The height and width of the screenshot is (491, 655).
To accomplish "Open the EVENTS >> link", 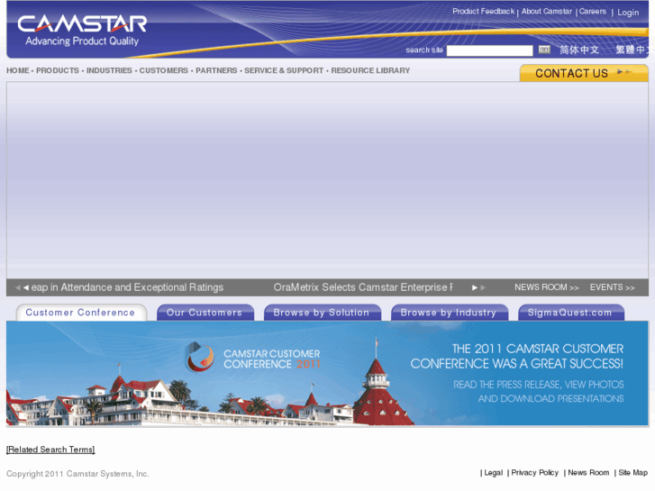I will (x=612, y=287).
